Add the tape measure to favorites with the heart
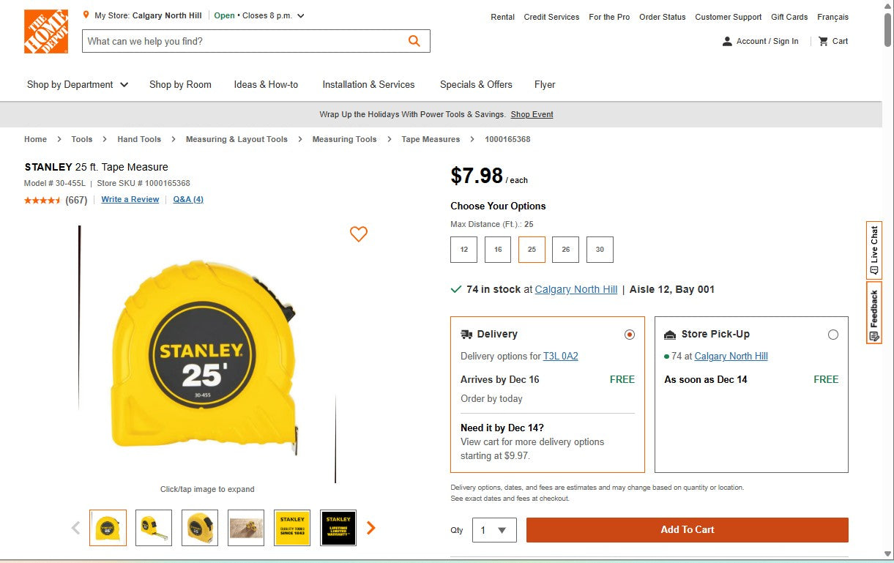The image size is (894, 563). [x=359, y=234]
